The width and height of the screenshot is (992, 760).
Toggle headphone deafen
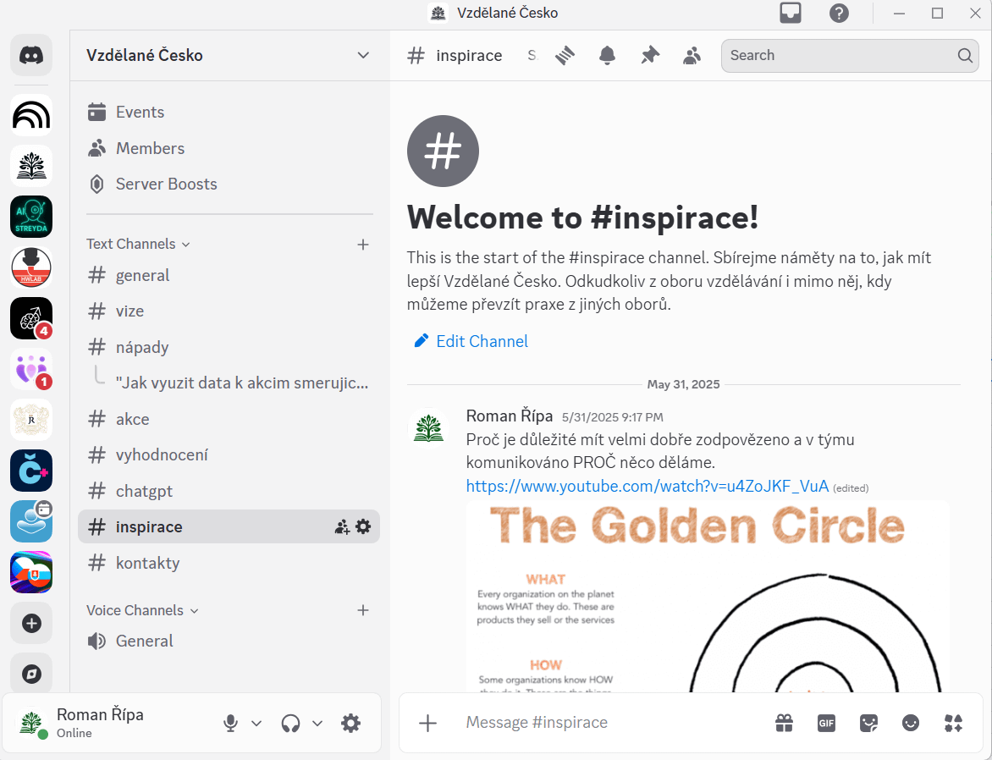pyautogui.click(x=290, y=724)
